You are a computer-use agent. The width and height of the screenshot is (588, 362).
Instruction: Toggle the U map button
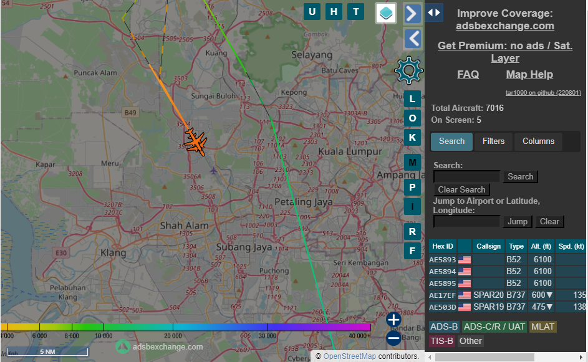[312, 12]
